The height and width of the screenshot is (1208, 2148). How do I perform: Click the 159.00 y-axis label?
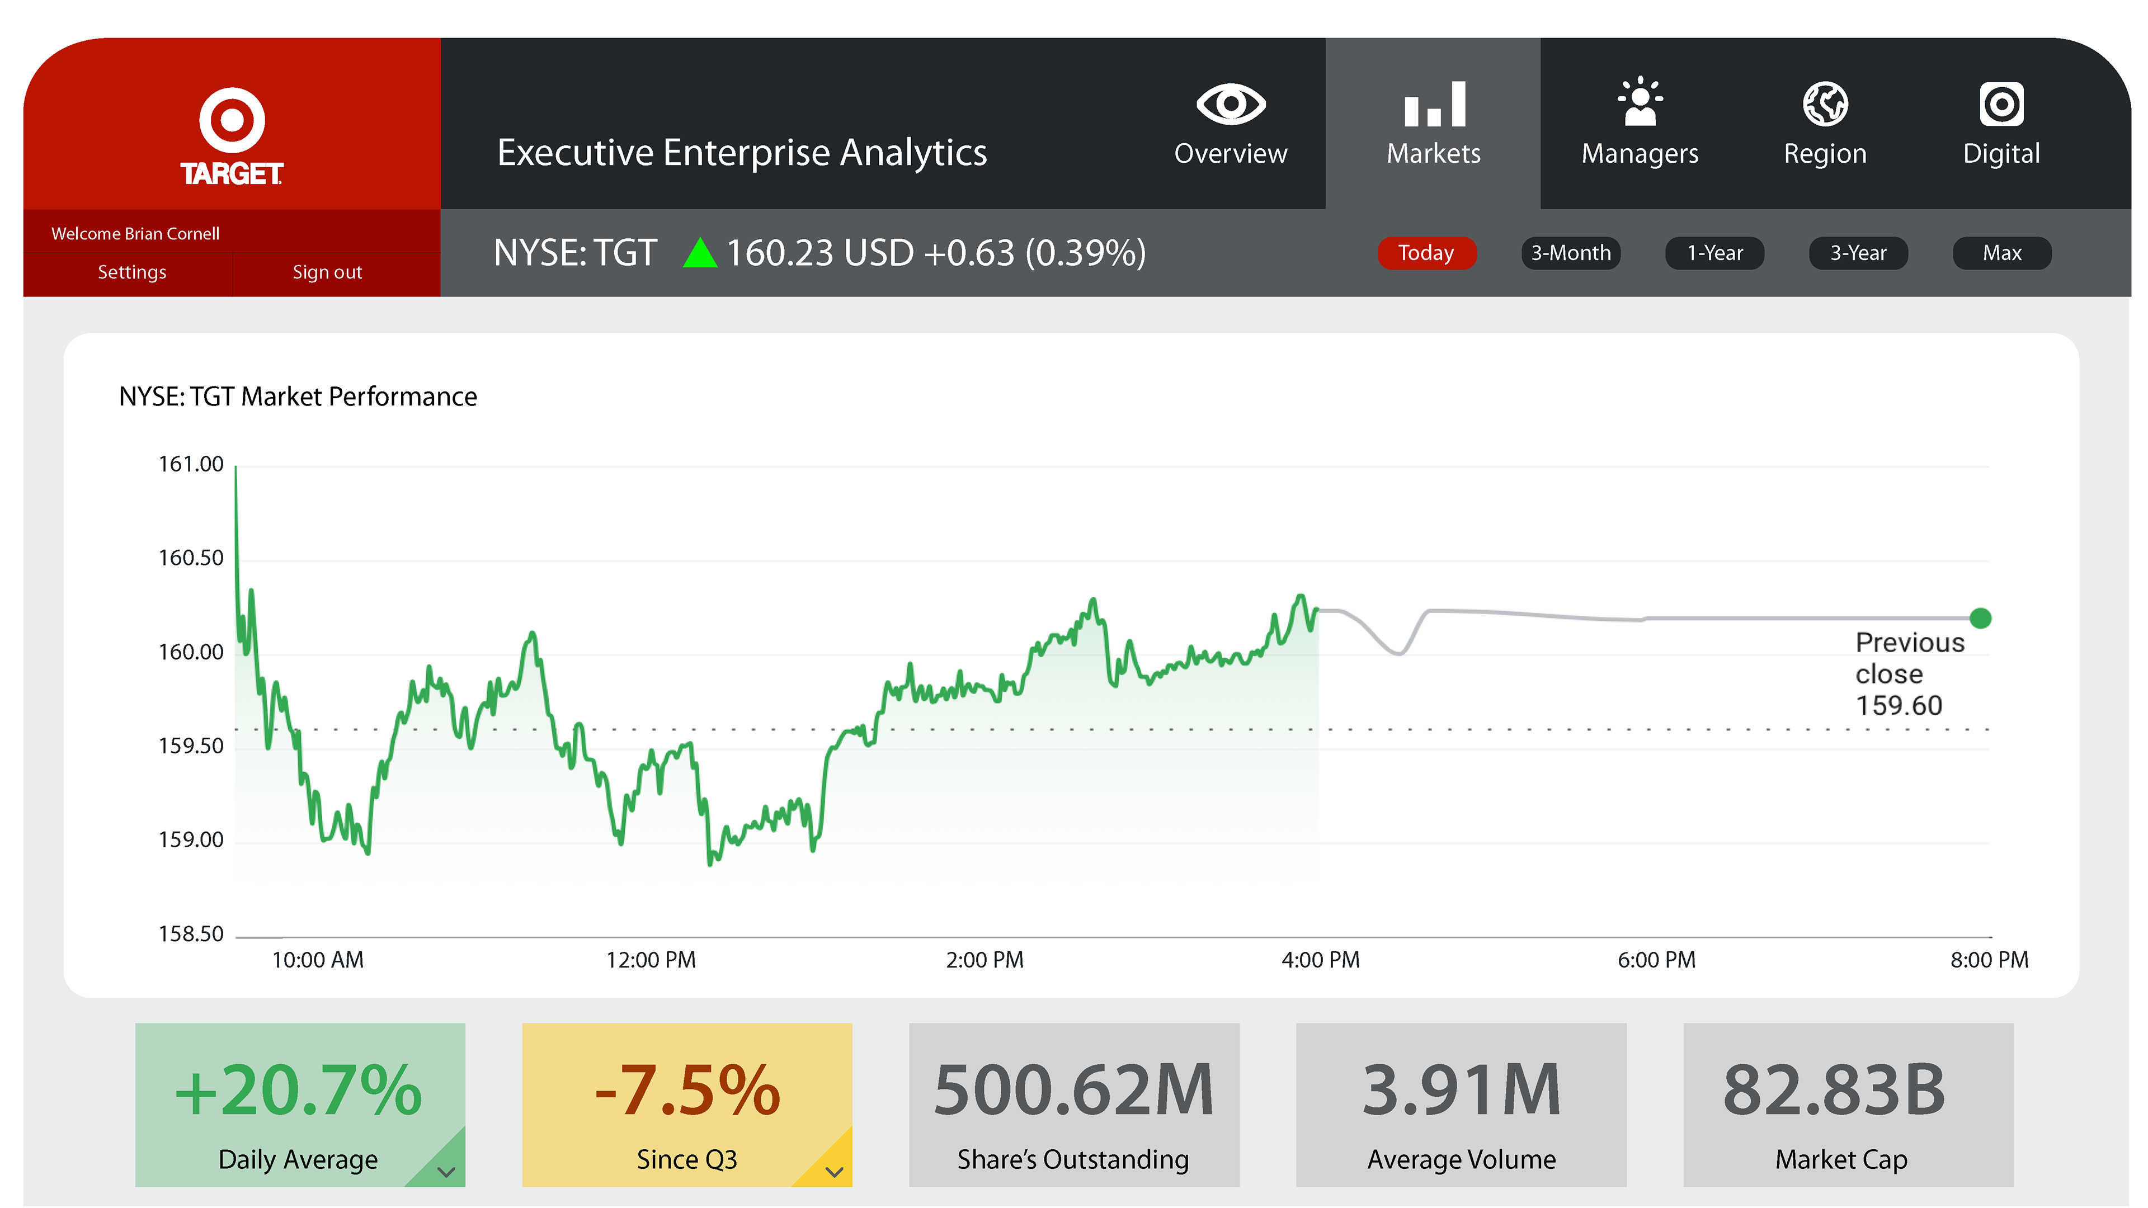pyautogui.click(x=191, y=839)
